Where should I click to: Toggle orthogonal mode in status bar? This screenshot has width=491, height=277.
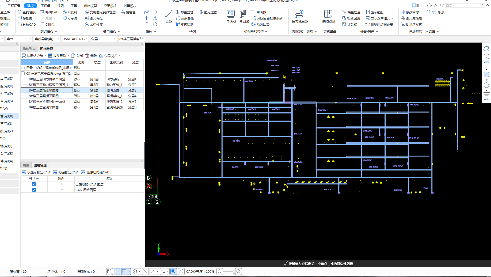tap(117, 271)
